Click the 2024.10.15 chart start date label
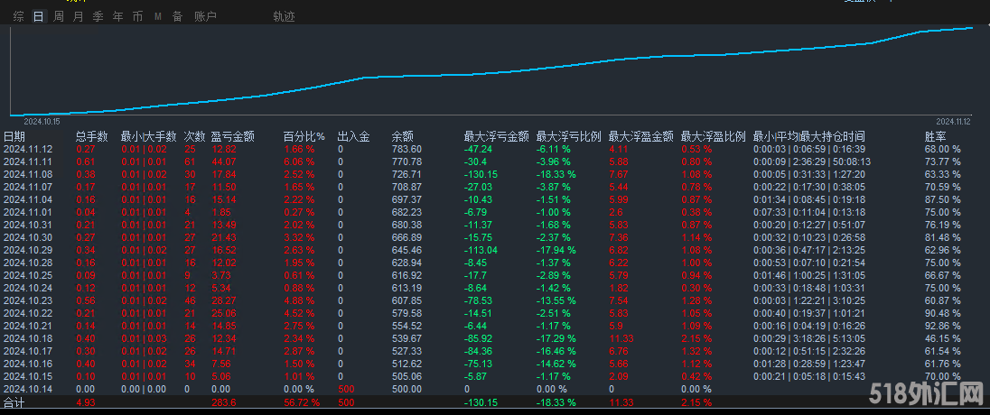The image size is (990, 415). (42, 121)
